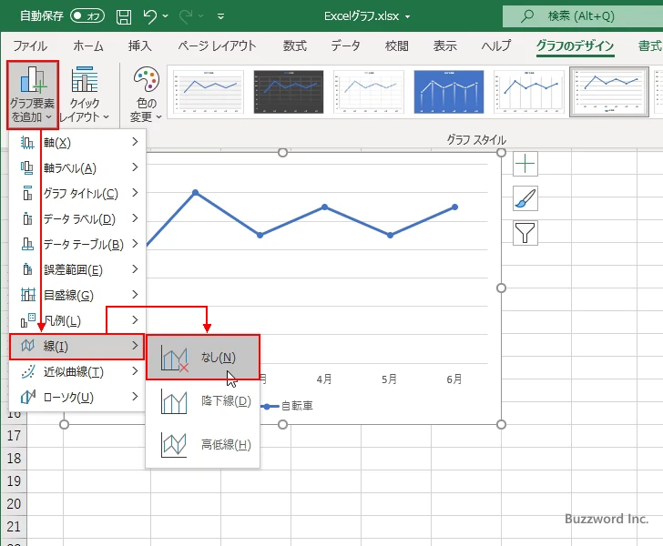Click the Redo arrow icon

tap(186, 16)
